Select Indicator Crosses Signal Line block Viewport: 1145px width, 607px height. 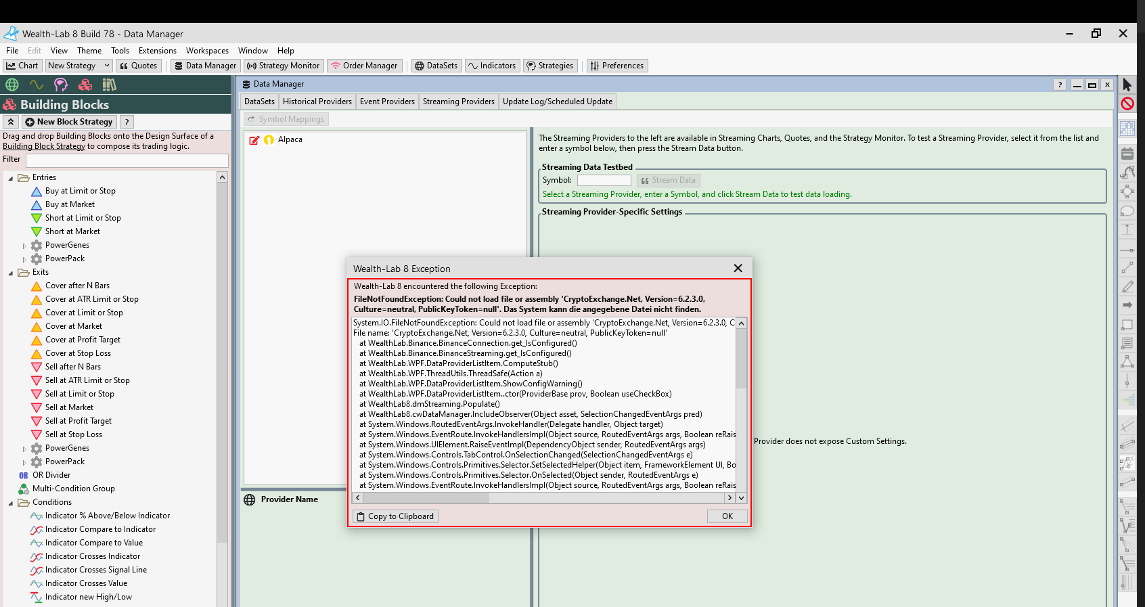click(95, 570)
